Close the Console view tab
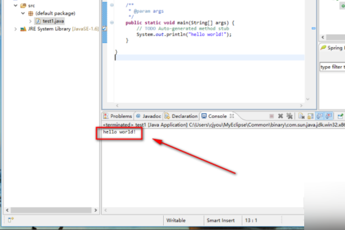Screen dimensions: 345x230 [x=232, y=116]
